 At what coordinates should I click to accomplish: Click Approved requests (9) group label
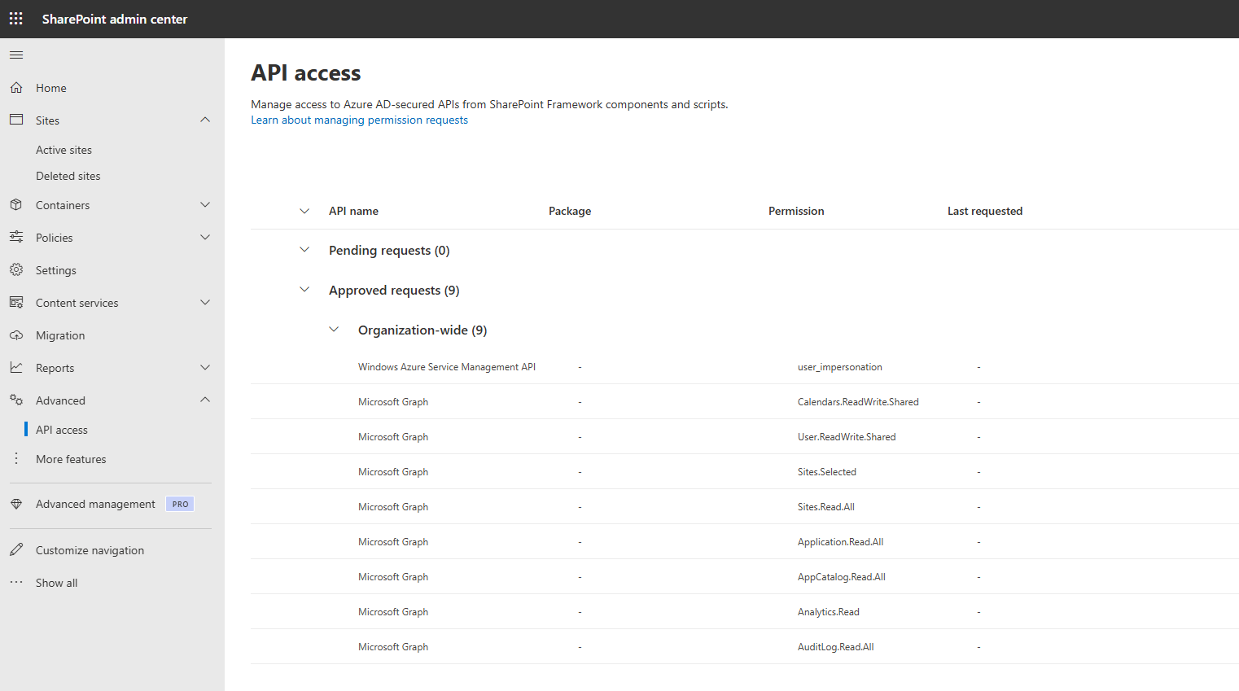tap(394, 290)
